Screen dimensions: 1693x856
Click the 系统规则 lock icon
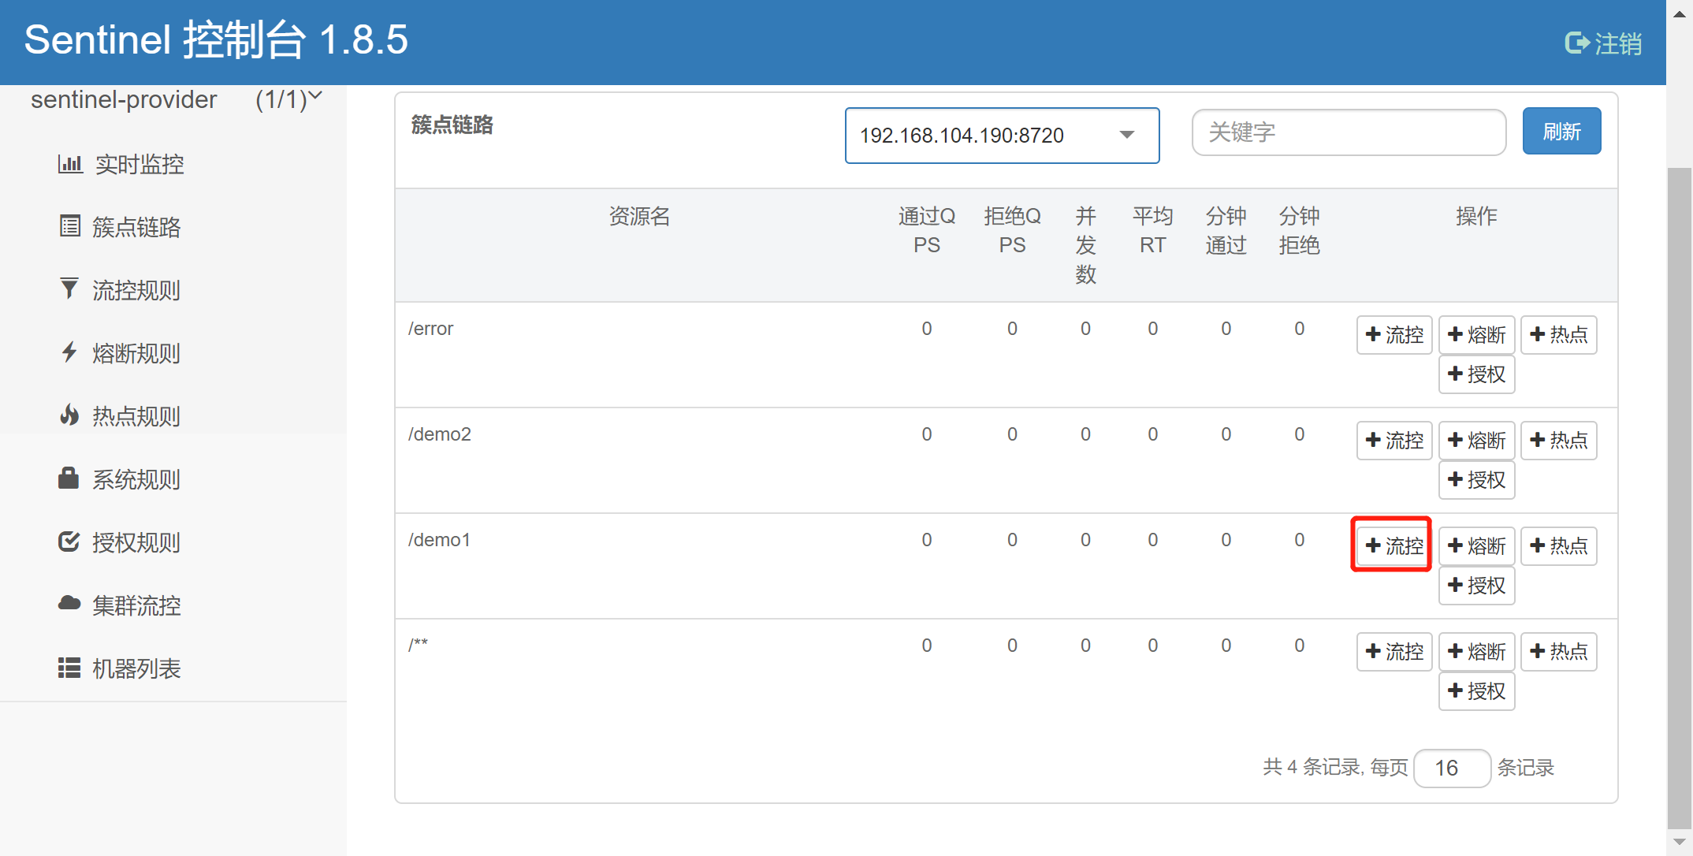coord(69,478)
